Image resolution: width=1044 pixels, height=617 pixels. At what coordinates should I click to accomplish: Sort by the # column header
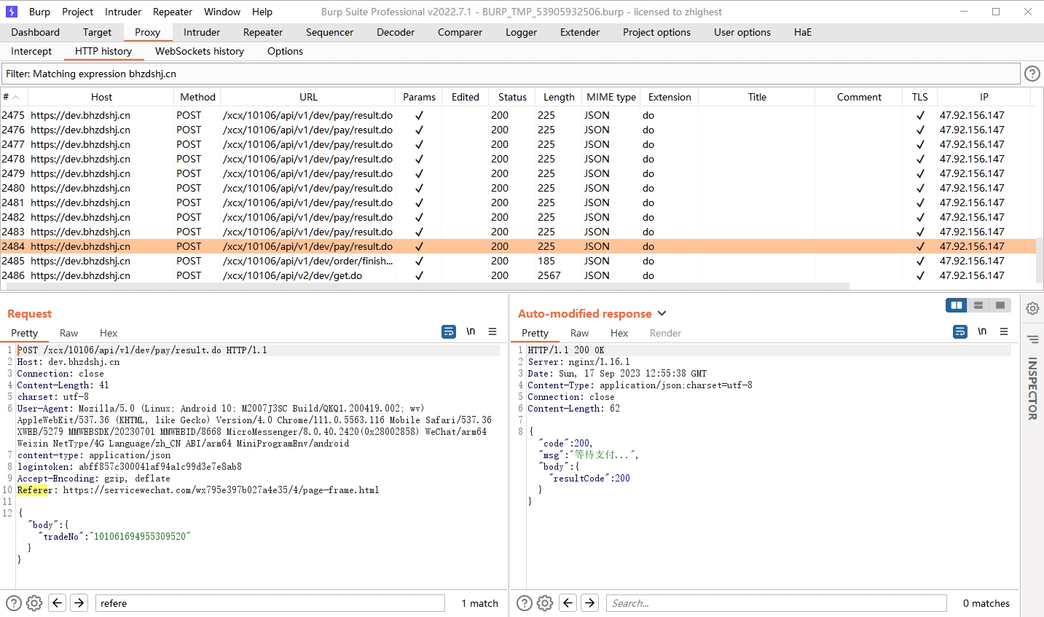pos(10,97)
